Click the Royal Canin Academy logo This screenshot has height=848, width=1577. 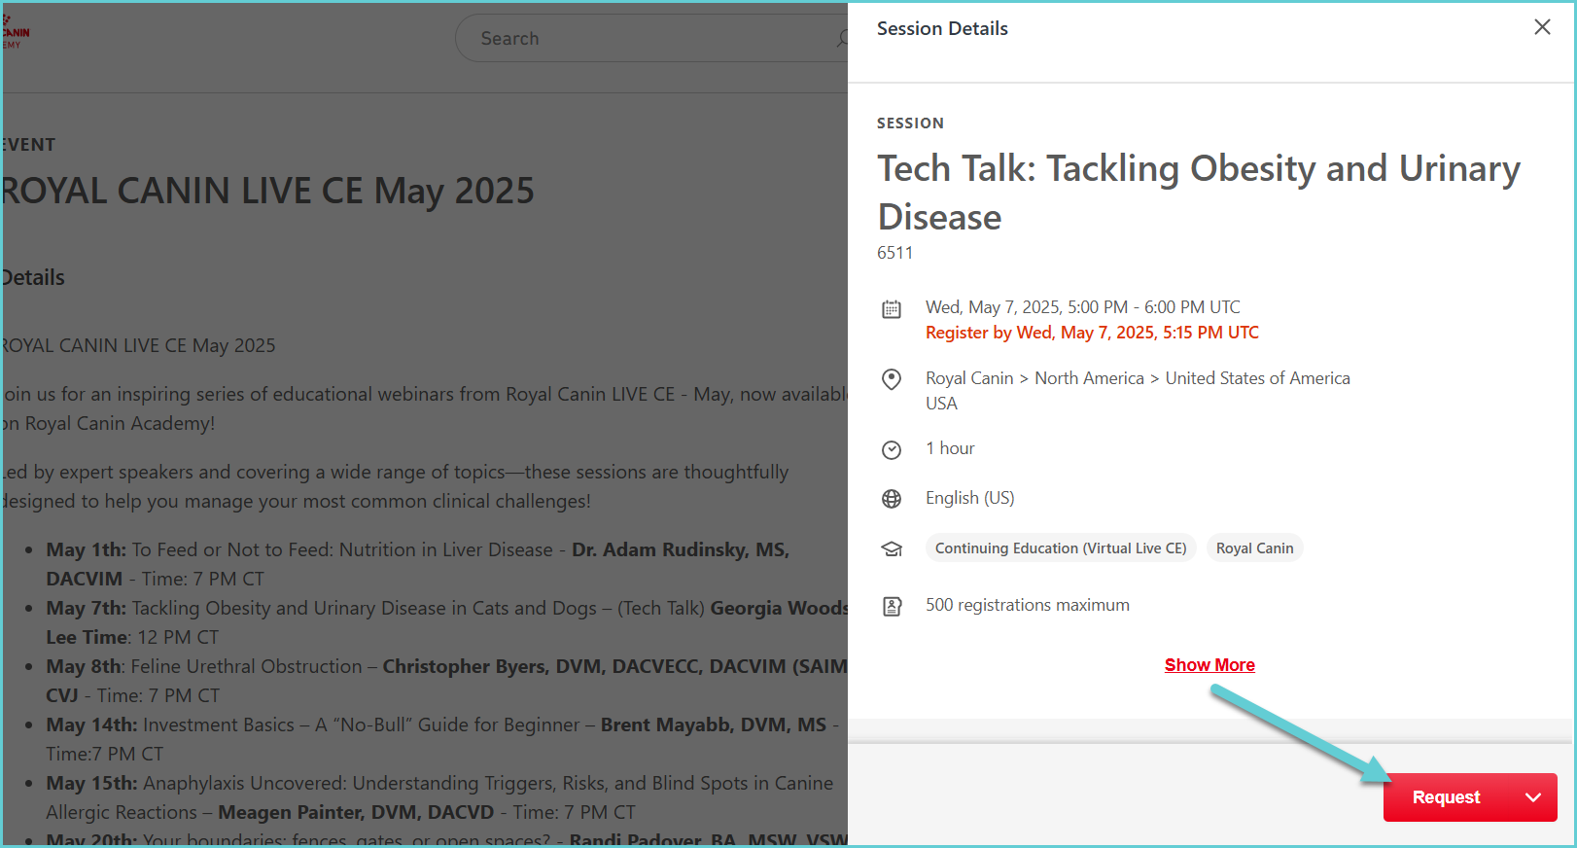[16, 34]
